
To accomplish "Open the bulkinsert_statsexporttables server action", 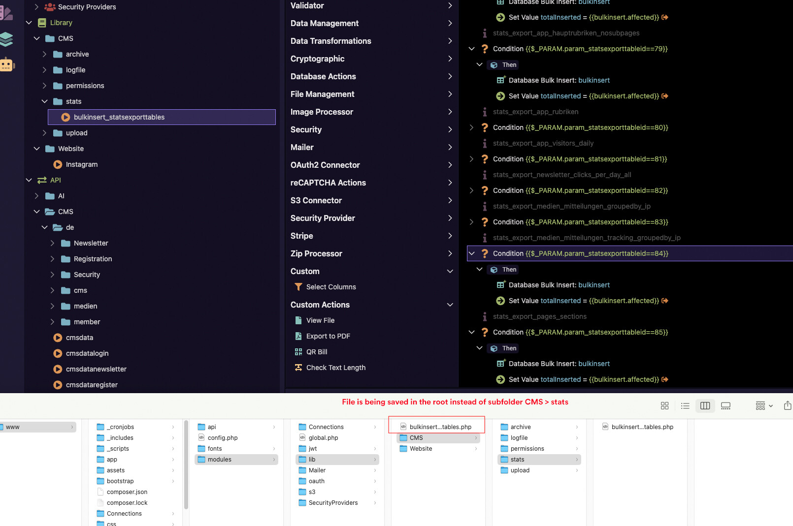I will click(119, 117).
